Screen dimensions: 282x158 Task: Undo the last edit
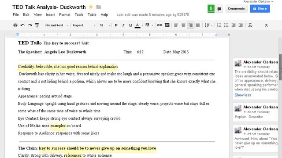click(22, 25)
